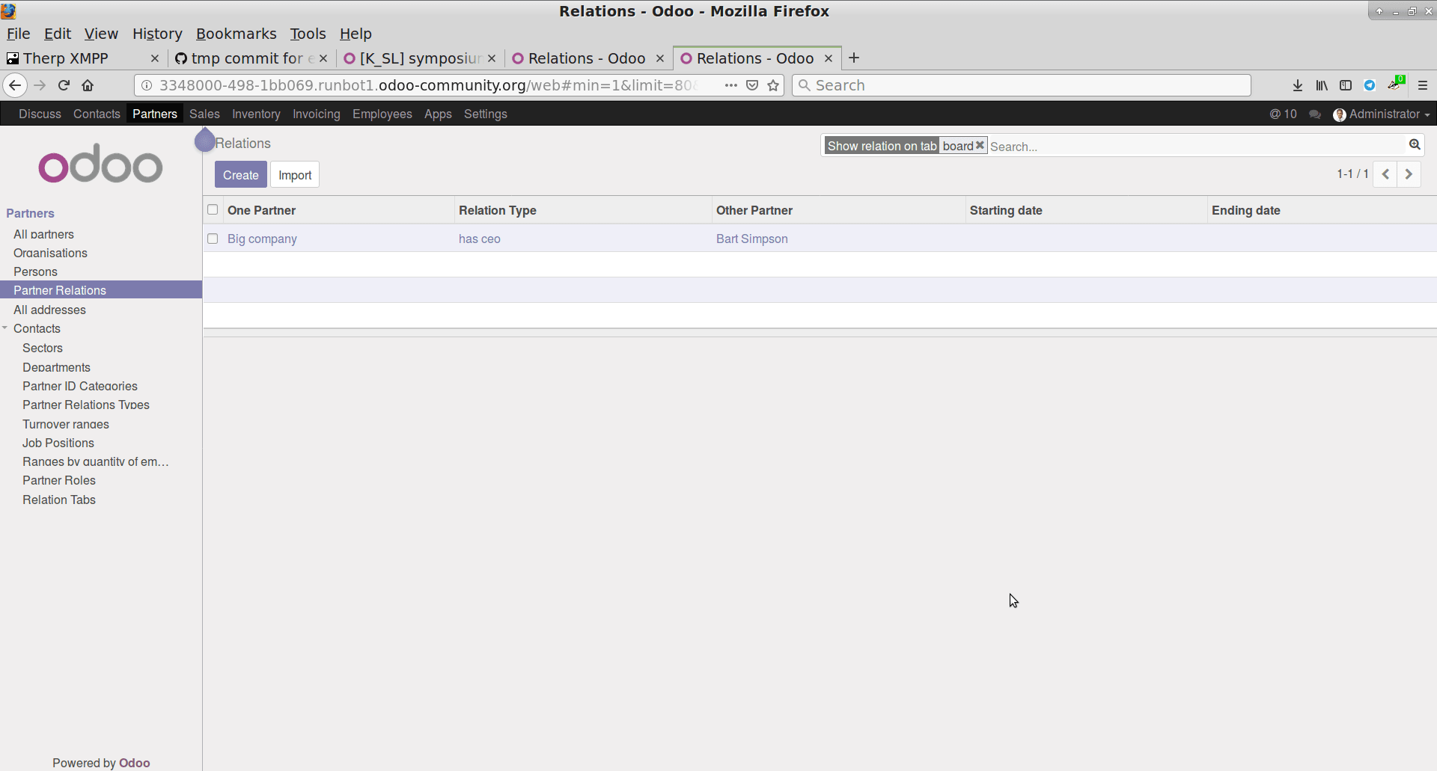Screen dimensions: 1437x771
Task: Open the Sales app menu
Action: 204,114
